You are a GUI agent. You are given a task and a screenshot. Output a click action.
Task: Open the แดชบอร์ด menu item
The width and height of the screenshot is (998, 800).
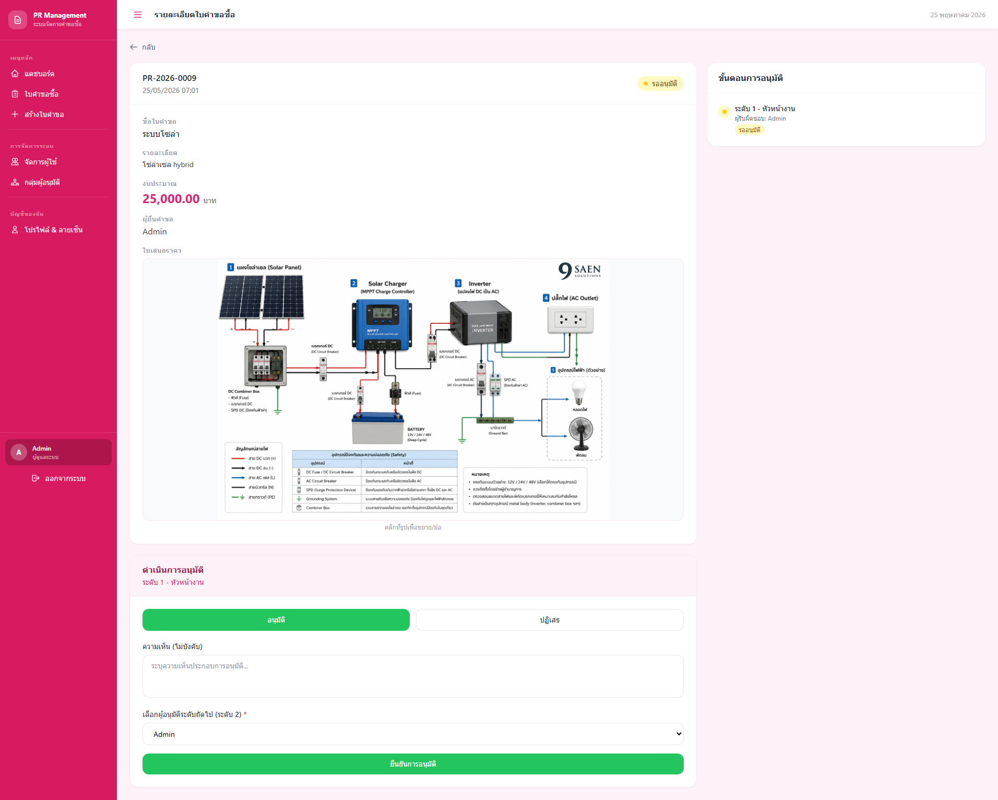coord(58,74)
